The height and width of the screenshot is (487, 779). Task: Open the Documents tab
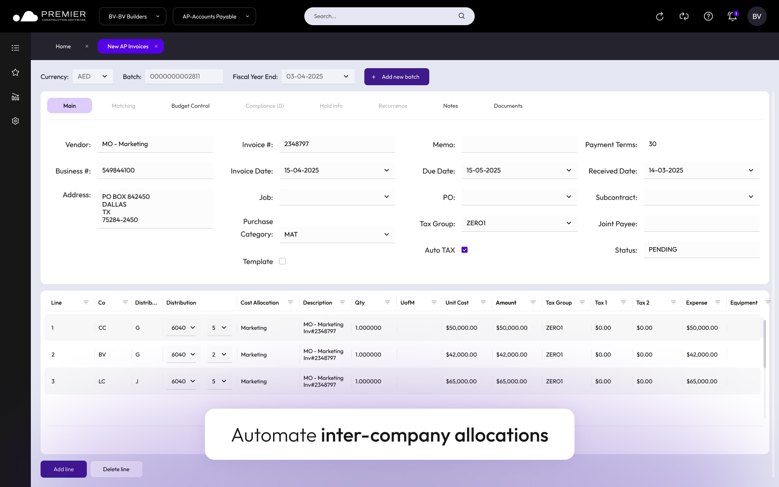pyautogui.click(x=508, y=106)
